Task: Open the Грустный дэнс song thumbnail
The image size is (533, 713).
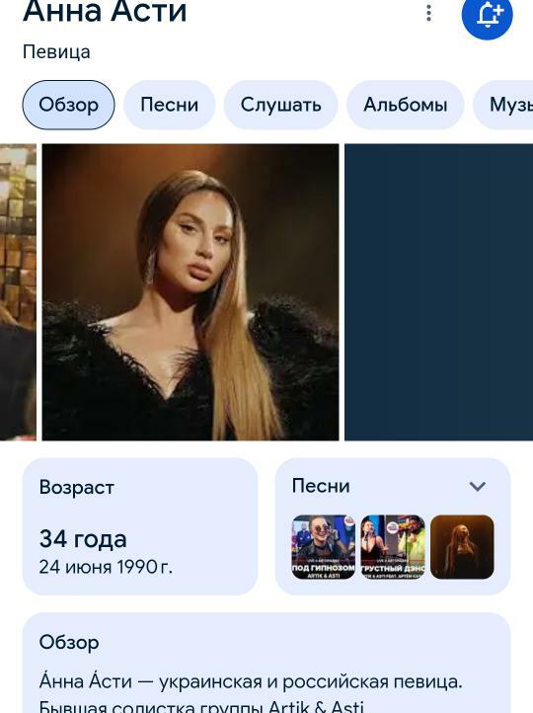Action: pos(393,547)
